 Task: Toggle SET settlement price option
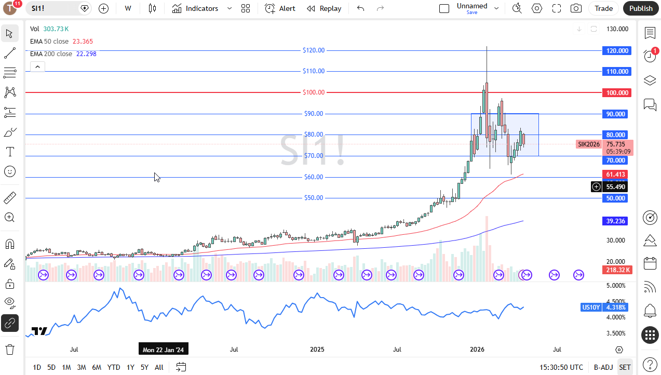coord(625,367)
